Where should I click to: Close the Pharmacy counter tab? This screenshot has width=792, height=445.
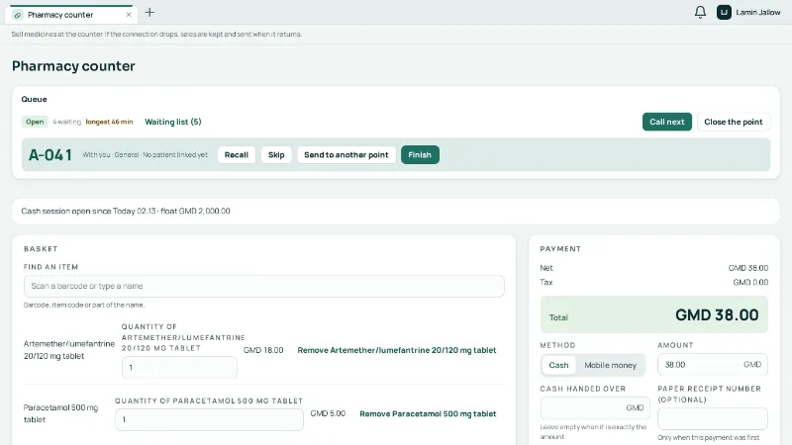pyautogui.click(x=129, y=15)
